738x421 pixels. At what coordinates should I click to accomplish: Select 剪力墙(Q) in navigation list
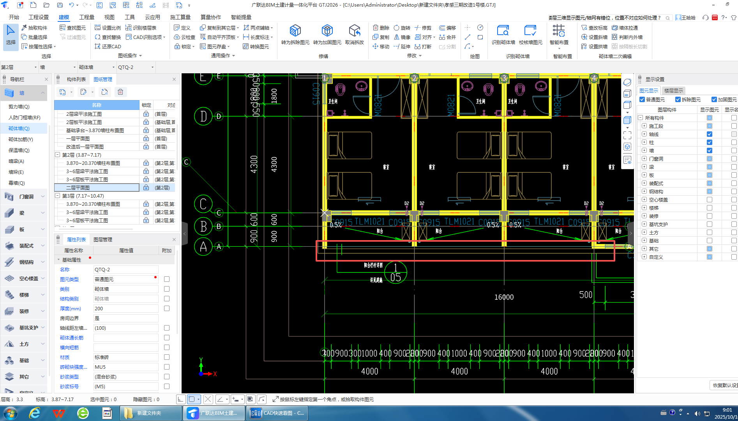coord(19,106)
